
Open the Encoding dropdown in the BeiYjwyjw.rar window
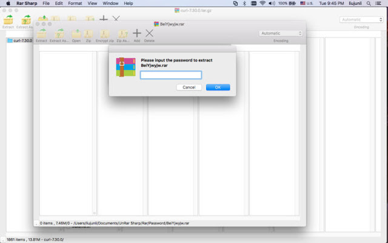click(x=281, y=33)
